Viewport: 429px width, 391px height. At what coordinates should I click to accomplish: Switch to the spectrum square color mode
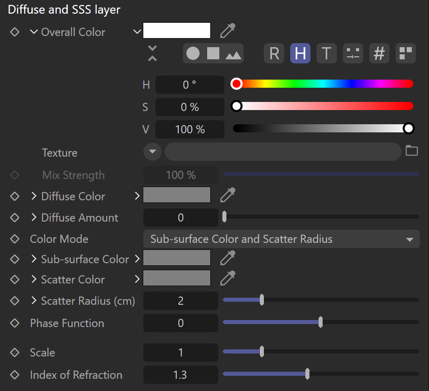213,53
